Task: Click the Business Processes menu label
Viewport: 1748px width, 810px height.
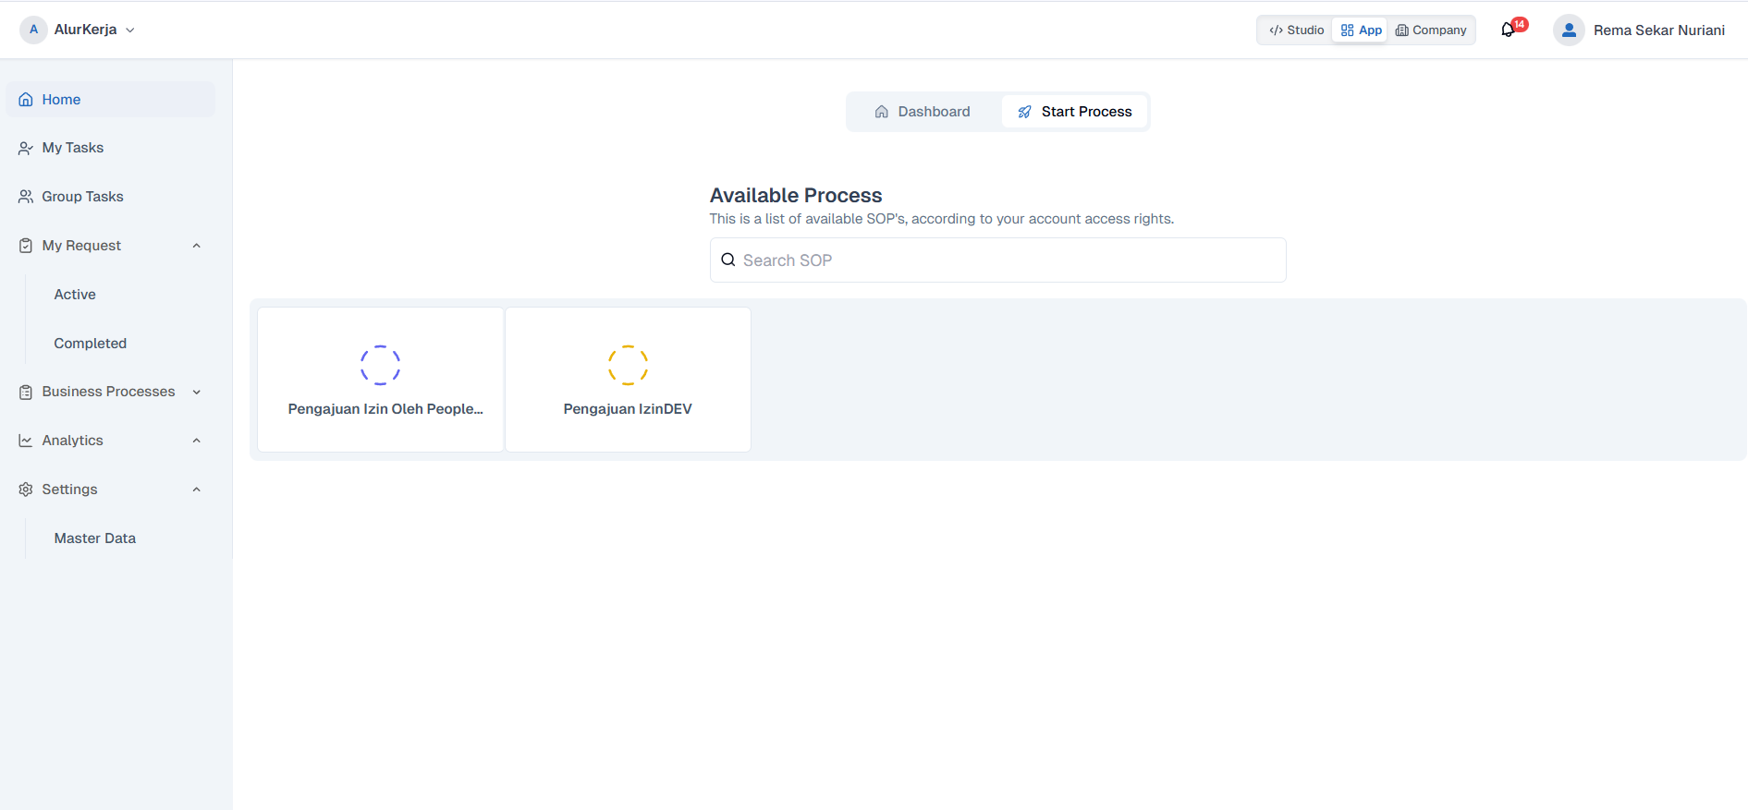Action: click(x=108, y=392)
